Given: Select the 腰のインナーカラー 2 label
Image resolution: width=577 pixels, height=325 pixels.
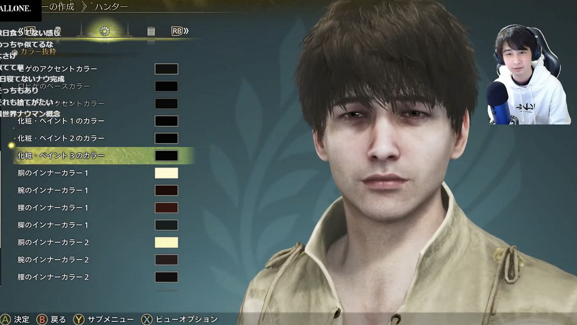Looking at the screenshot, I should (53, 277).
